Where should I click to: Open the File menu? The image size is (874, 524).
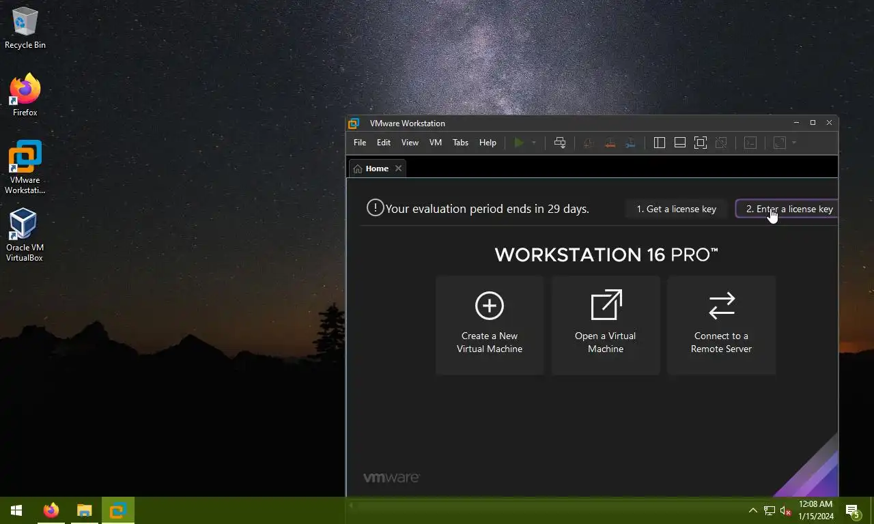(360, 143)
